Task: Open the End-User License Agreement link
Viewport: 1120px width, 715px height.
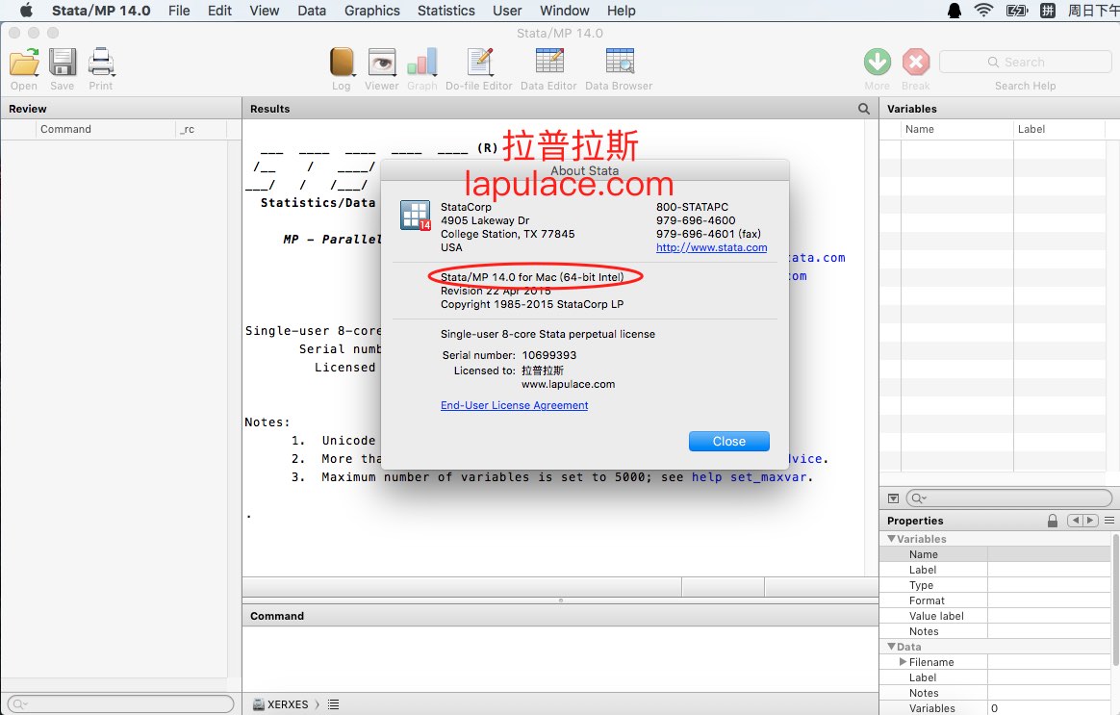Action: (x=514, y=405)
